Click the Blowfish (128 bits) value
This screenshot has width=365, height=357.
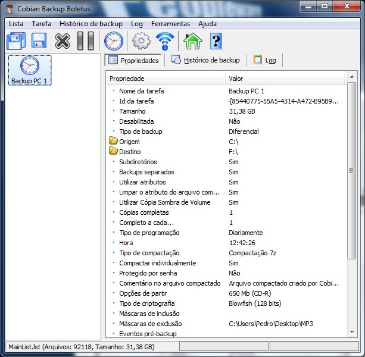tap(255, 303)
